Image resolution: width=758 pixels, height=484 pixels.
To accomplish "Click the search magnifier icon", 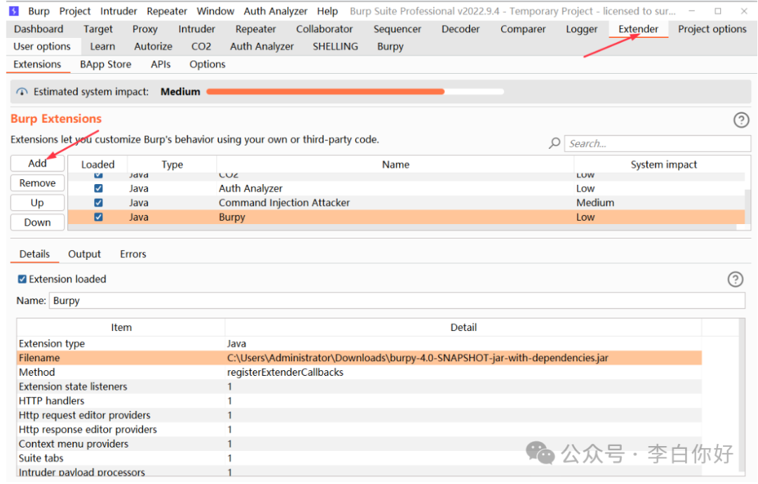I will [554, 143].
